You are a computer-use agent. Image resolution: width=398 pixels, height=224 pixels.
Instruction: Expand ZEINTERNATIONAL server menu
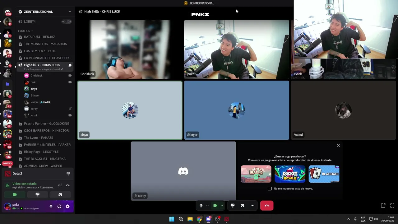[x=70, y=12]
